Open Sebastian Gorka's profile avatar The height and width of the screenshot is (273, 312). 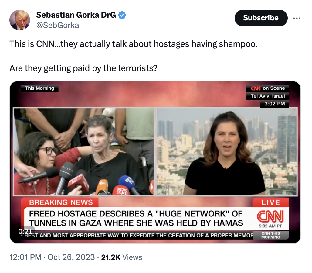(20, 20)
